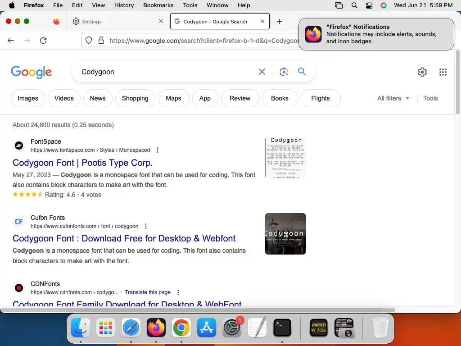This screenshot has width=461, height=346.
Task: Click the padlock site info icon
Action: click(101, 40)
